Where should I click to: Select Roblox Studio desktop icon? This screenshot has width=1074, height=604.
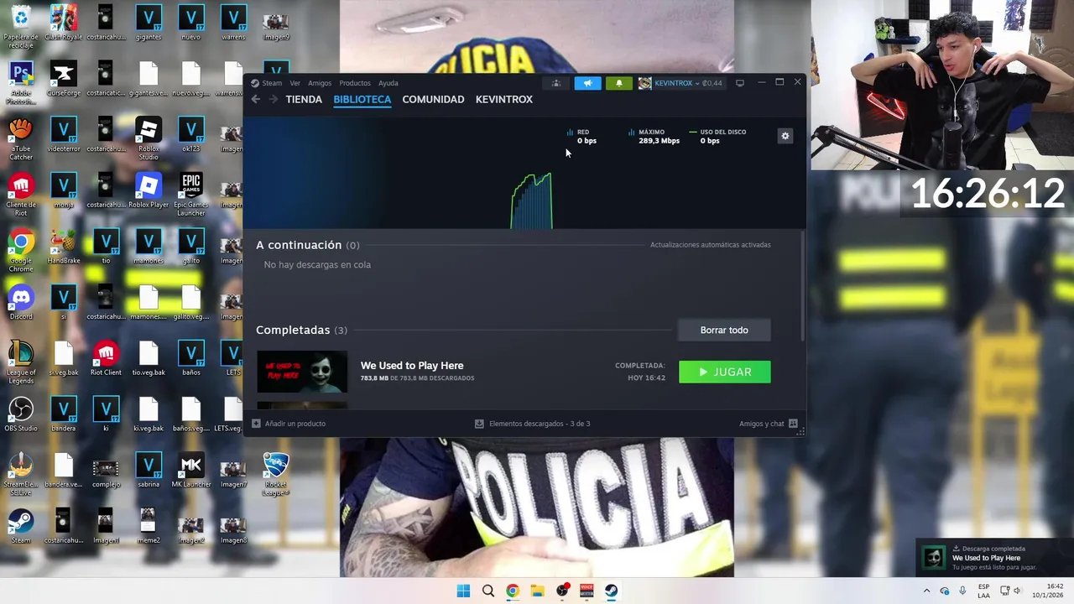pyautogui.click(x=149, y=138)
